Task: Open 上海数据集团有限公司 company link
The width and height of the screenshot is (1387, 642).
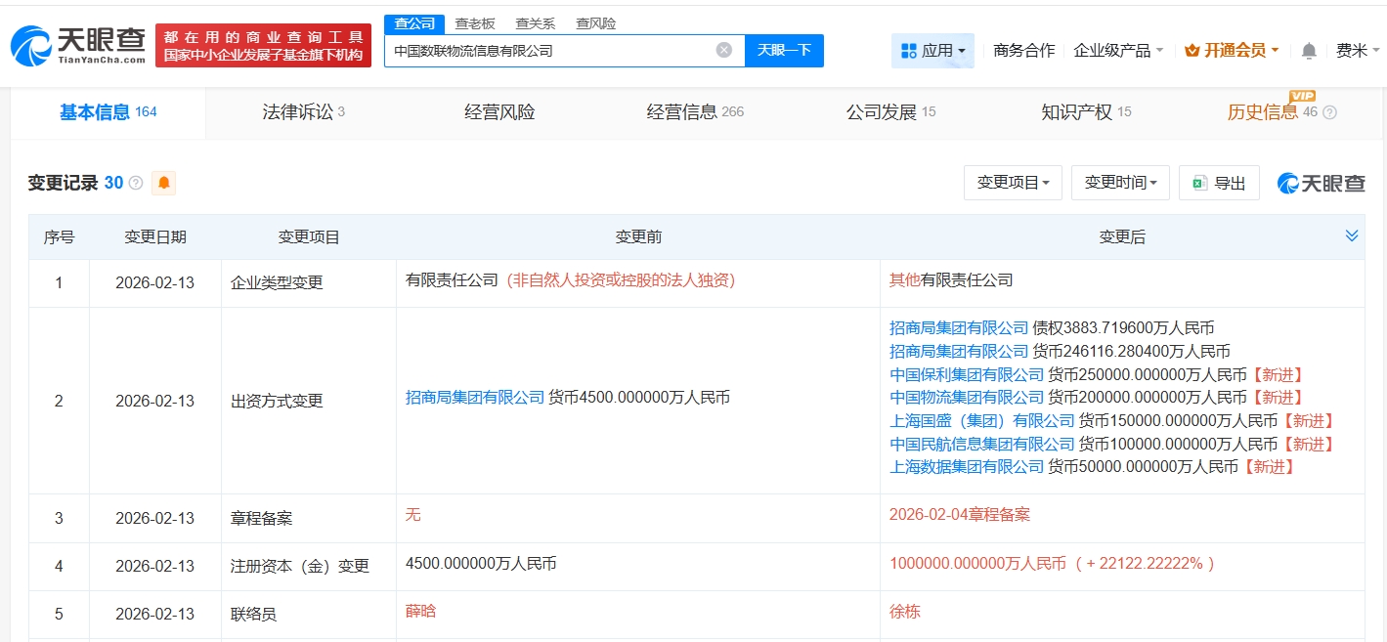Action: click(966, 467)
